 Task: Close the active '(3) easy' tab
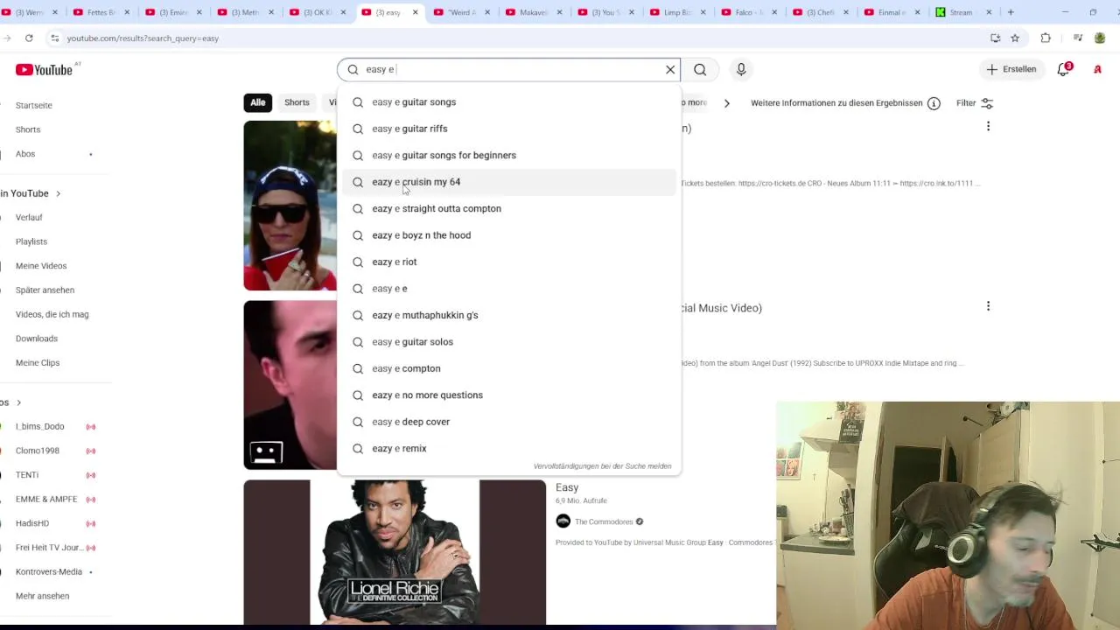(x=414, y=12)
